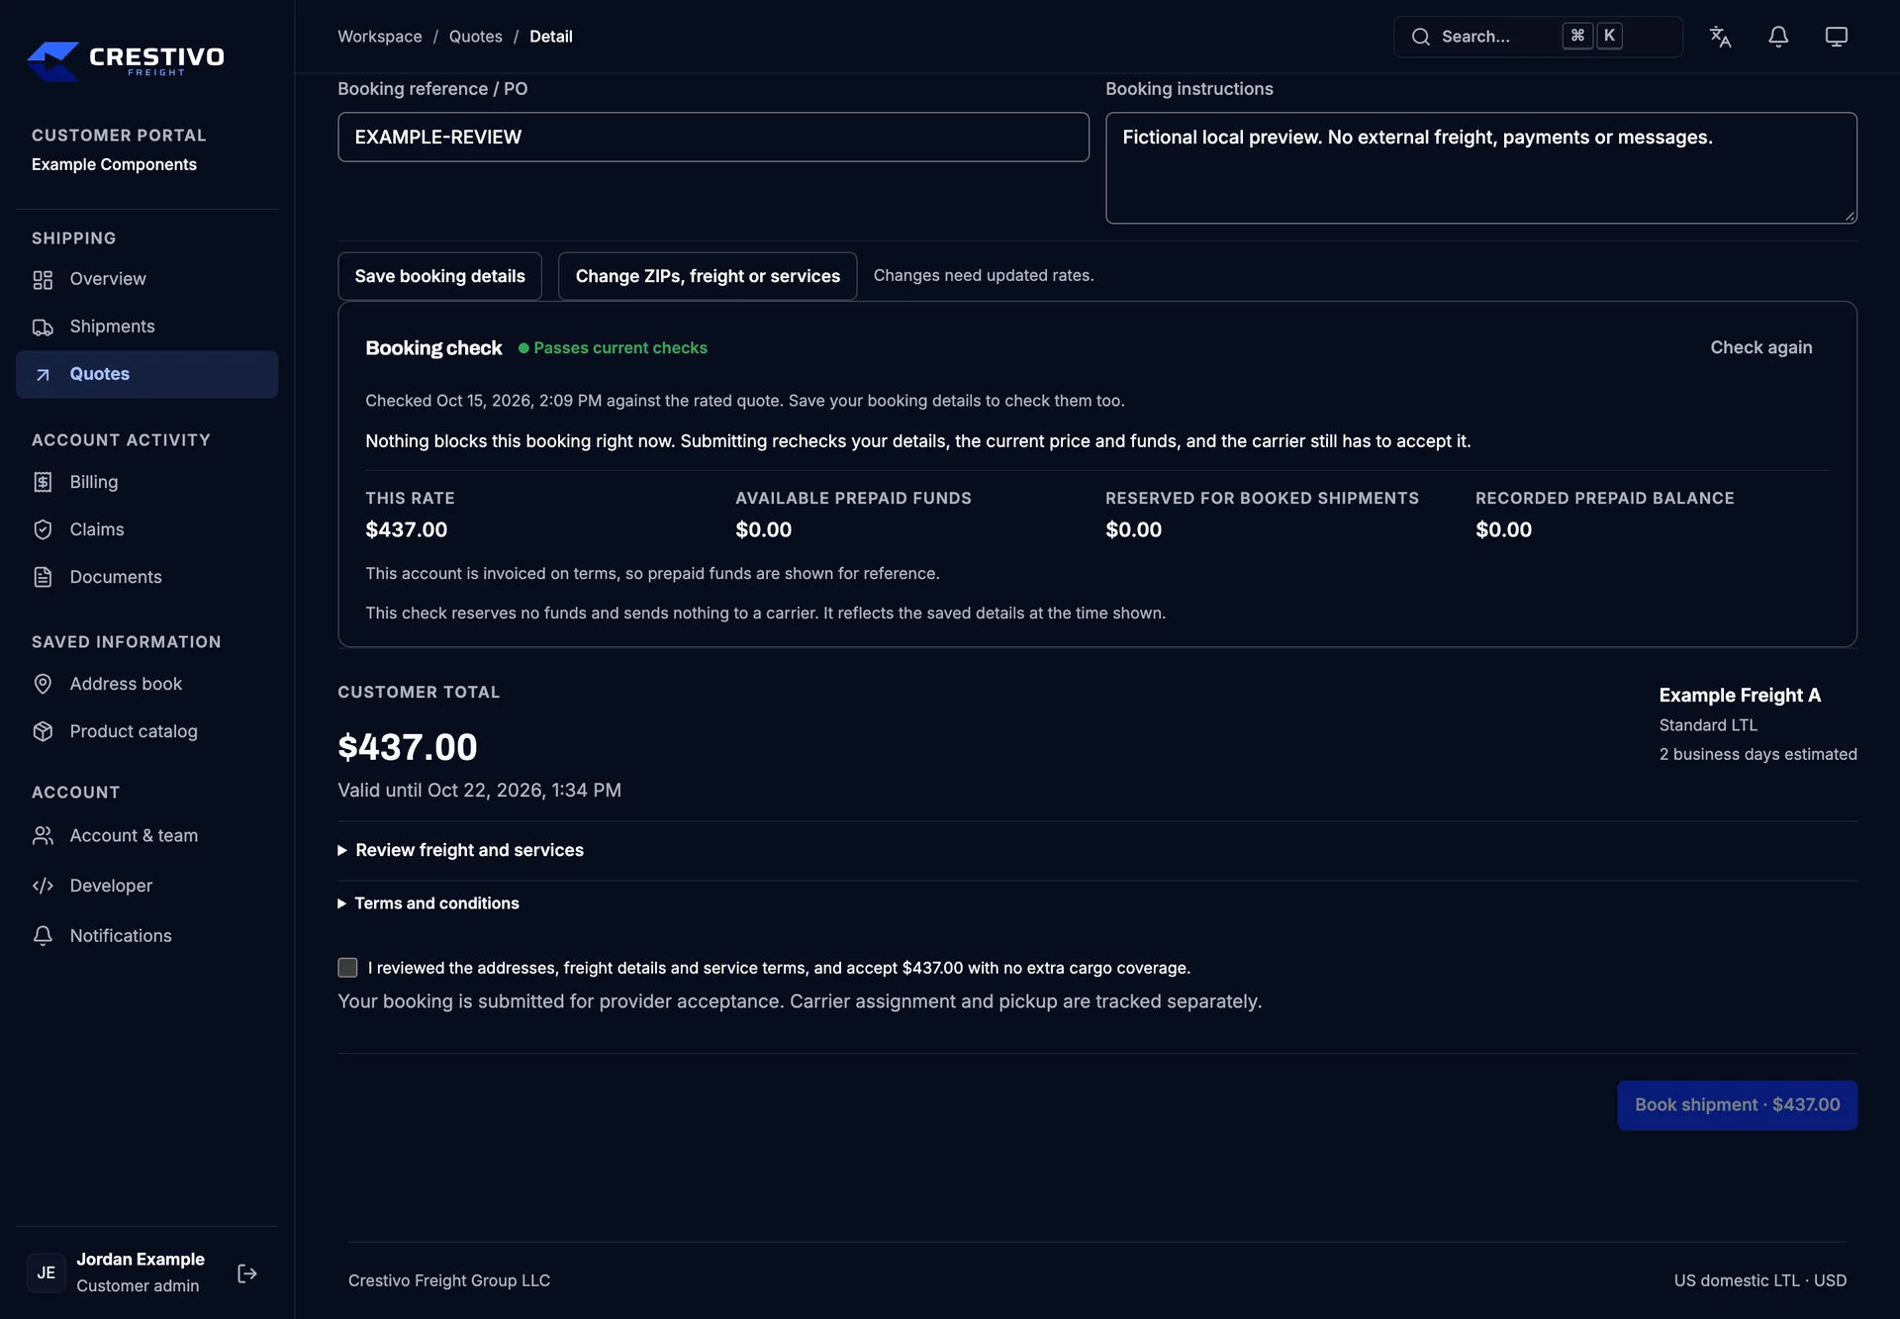Click Check again

point(1761,347)
